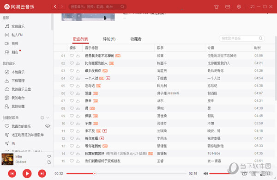Open the Mj playlist
This screenshot has width=277, height=180.
pos(13,143)
